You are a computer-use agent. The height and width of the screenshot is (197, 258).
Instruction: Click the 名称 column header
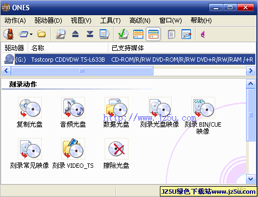point(68,48)
